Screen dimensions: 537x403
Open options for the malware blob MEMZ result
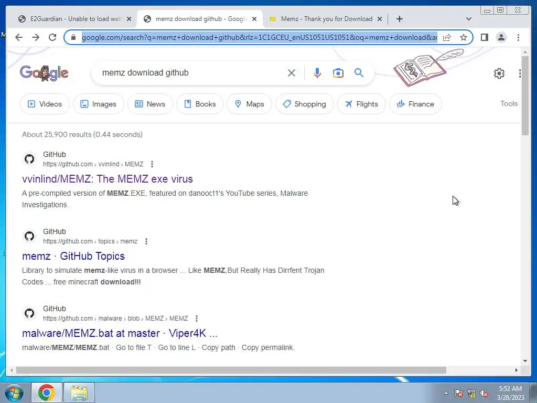[197, 319]
